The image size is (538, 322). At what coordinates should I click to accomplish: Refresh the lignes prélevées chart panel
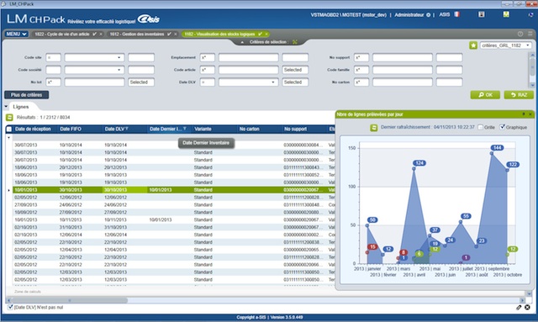[x=373, y=128]
